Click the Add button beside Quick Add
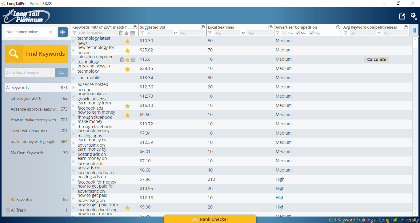This screenshot has height=223, width=420. tap(62, 72)
